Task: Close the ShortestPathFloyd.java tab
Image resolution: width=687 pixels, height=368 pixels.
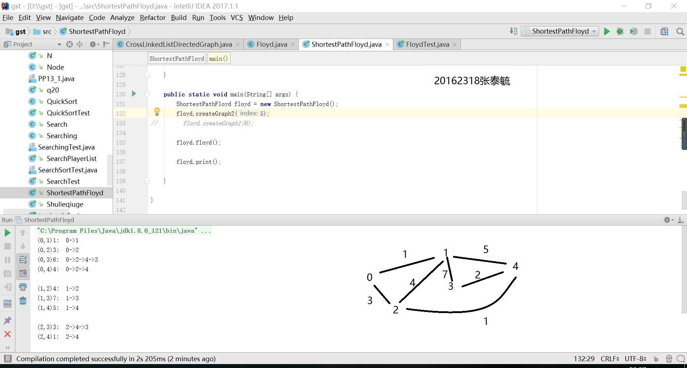Action: 387,45
